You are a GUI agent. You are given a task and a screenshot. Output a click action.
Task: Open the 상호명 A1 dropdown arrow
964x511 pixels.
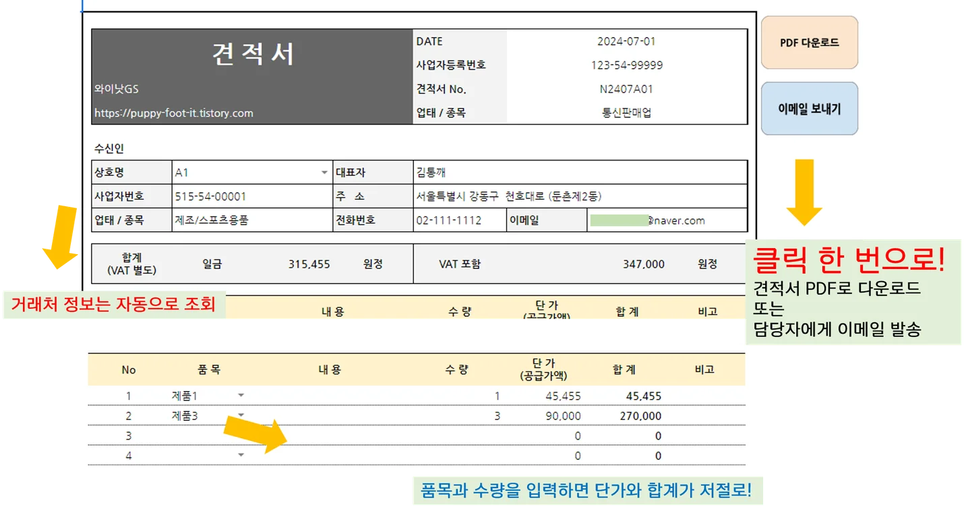[x=324, y=173]
